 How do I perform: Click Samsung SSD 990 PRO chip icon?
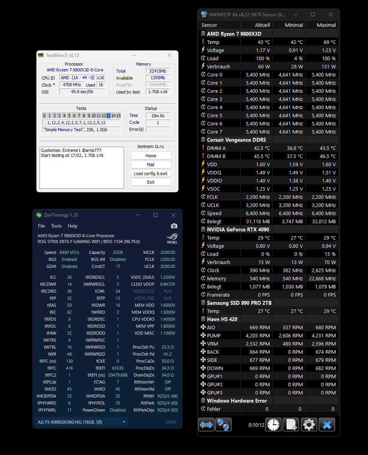click(x=203, y=303)
